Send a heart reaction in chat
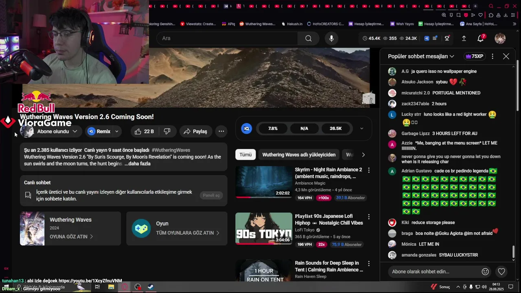Image resolution: width=521 pixels, height=293 pixels. click(x=501, y=271)
